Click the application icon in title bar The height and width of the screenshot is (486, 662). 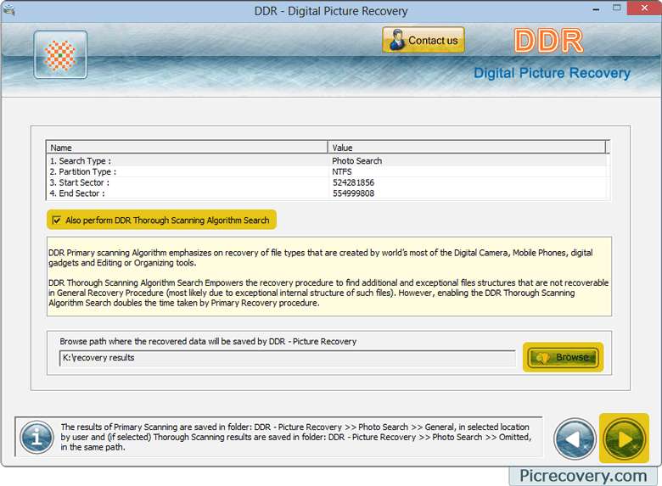coord(8,9)
